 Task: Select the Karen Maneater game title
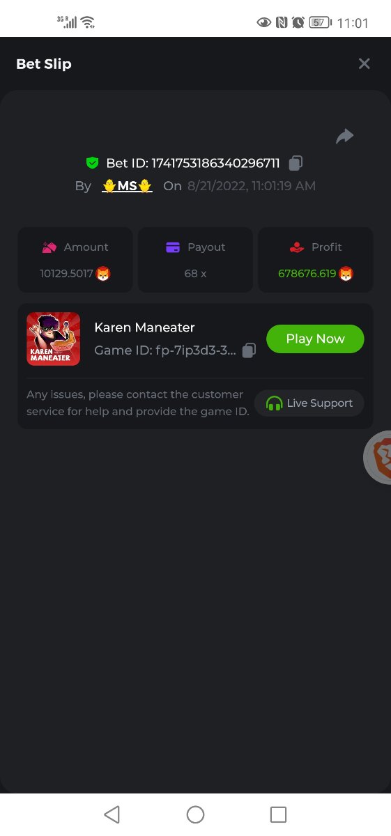point(144,327)
